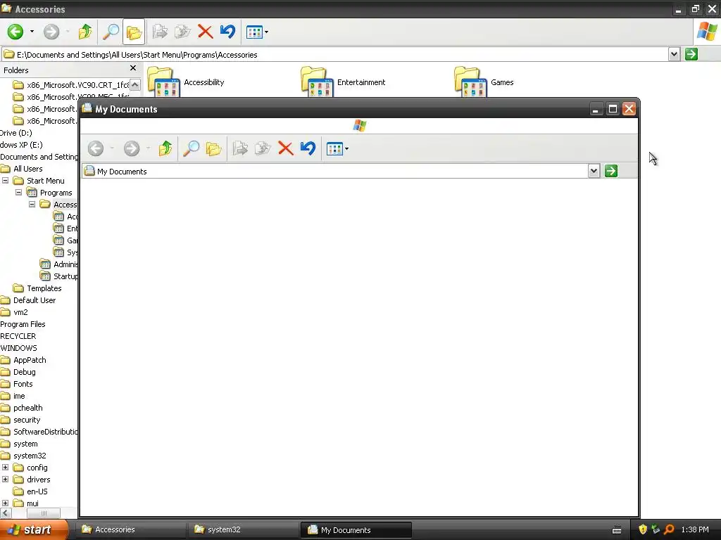Collapse the Accessories tree node

click(32, 205)
